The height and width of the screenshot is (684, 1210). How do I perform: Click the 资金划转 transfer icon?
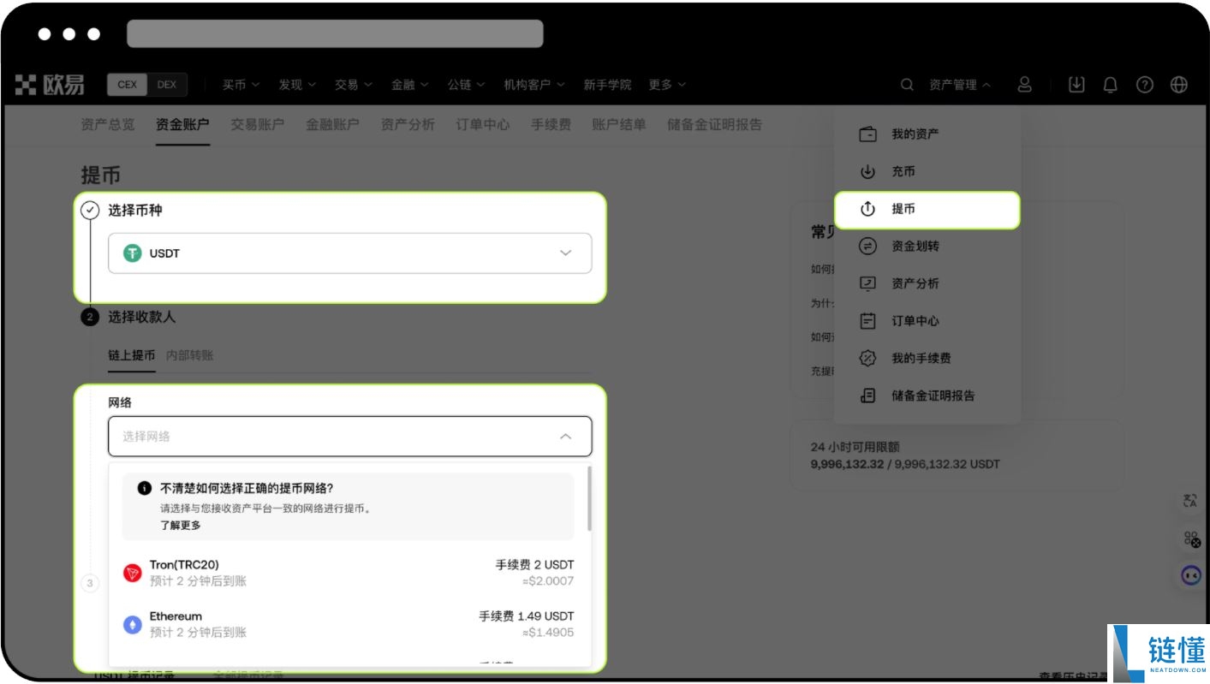click(867, 247)
